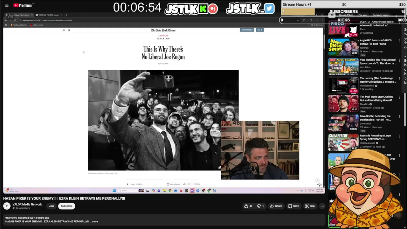
Task: Close the THIRD WAY POLITICS tab
Action: click(x=62, y=15)
